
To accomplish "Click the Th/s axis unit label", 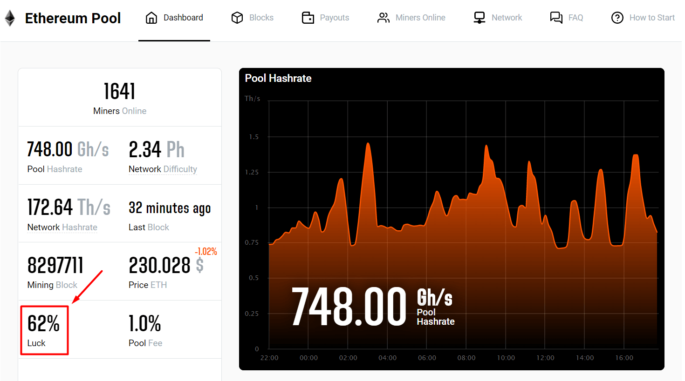I will [x=253, y=99].
